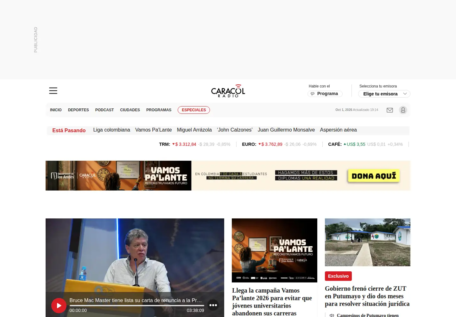Screen dimensions: 456x317
Task: Open the hamburger menu icon
Action: tap(53, 91)
